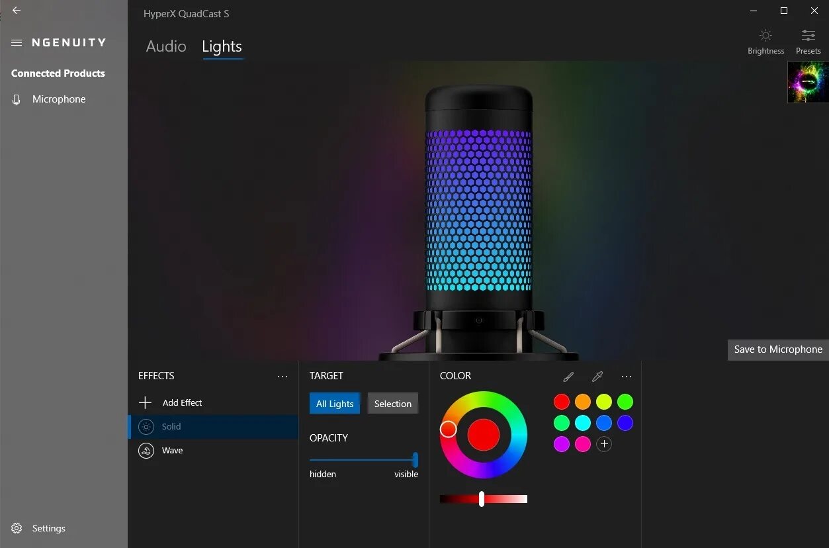Pick the yellow-green color swatch
This screenshot has width=829, height=548.
pyautogui.click(x=604, y=402)
